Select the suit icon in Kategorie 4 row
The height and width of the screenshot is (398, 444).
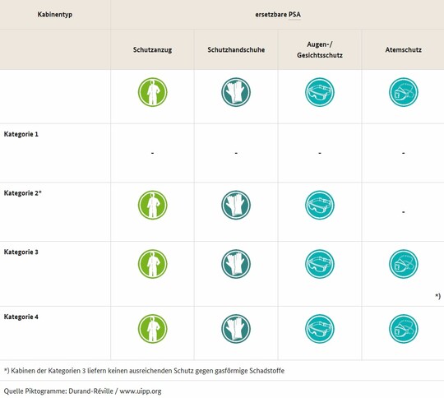[x=153, y=329]
